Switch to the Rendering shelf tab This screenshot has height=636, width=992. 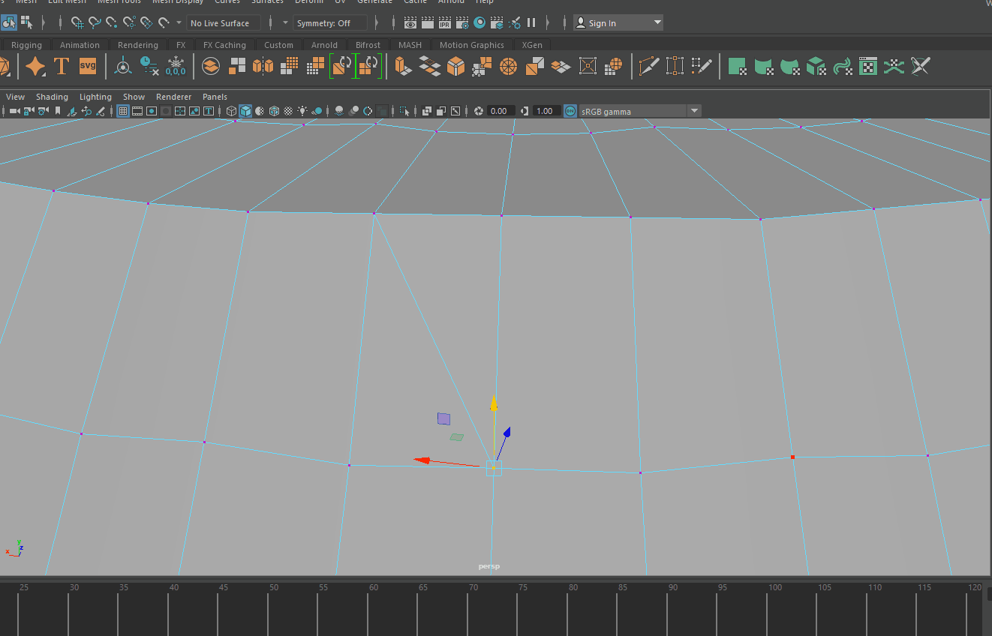tap(138, 45)
